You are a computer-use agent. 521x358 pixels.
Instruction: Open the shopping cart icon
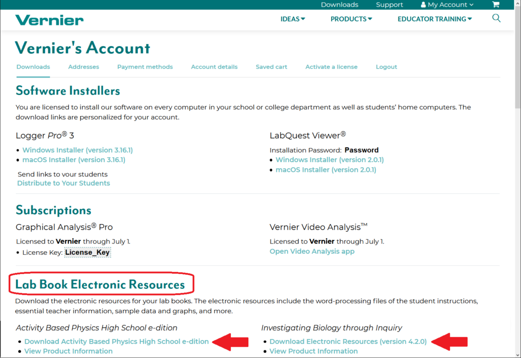pos(496,4)
